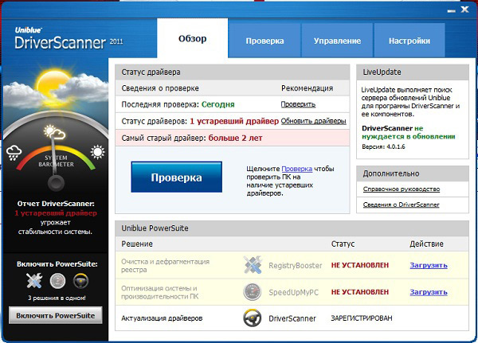
Task: Click the Сведения о проверке column header
Action: tap(160, 88)
